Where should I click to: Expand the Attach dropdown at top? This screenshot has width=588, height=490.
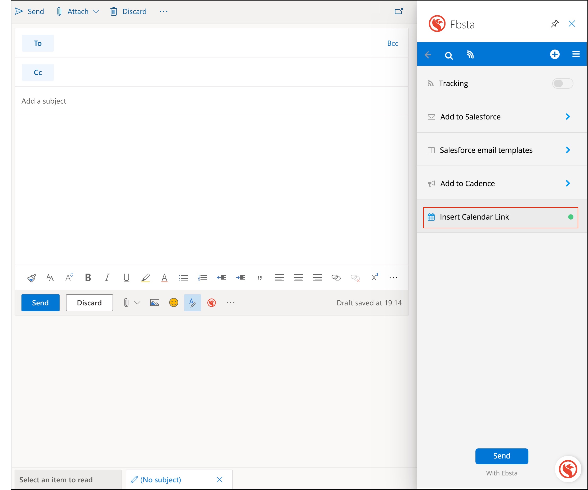tap(96, 11)
